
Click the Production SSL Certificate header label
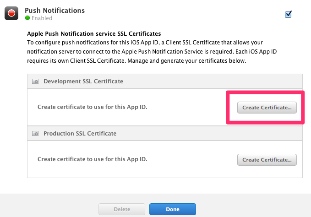coord(80,134)
